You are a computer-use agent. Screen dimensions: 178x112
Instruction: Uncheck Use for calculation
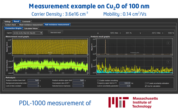(146, 86)
